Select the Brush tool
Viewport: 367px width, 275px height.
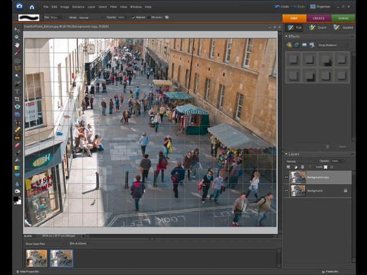pyautogui.click(x=17, y=153)
